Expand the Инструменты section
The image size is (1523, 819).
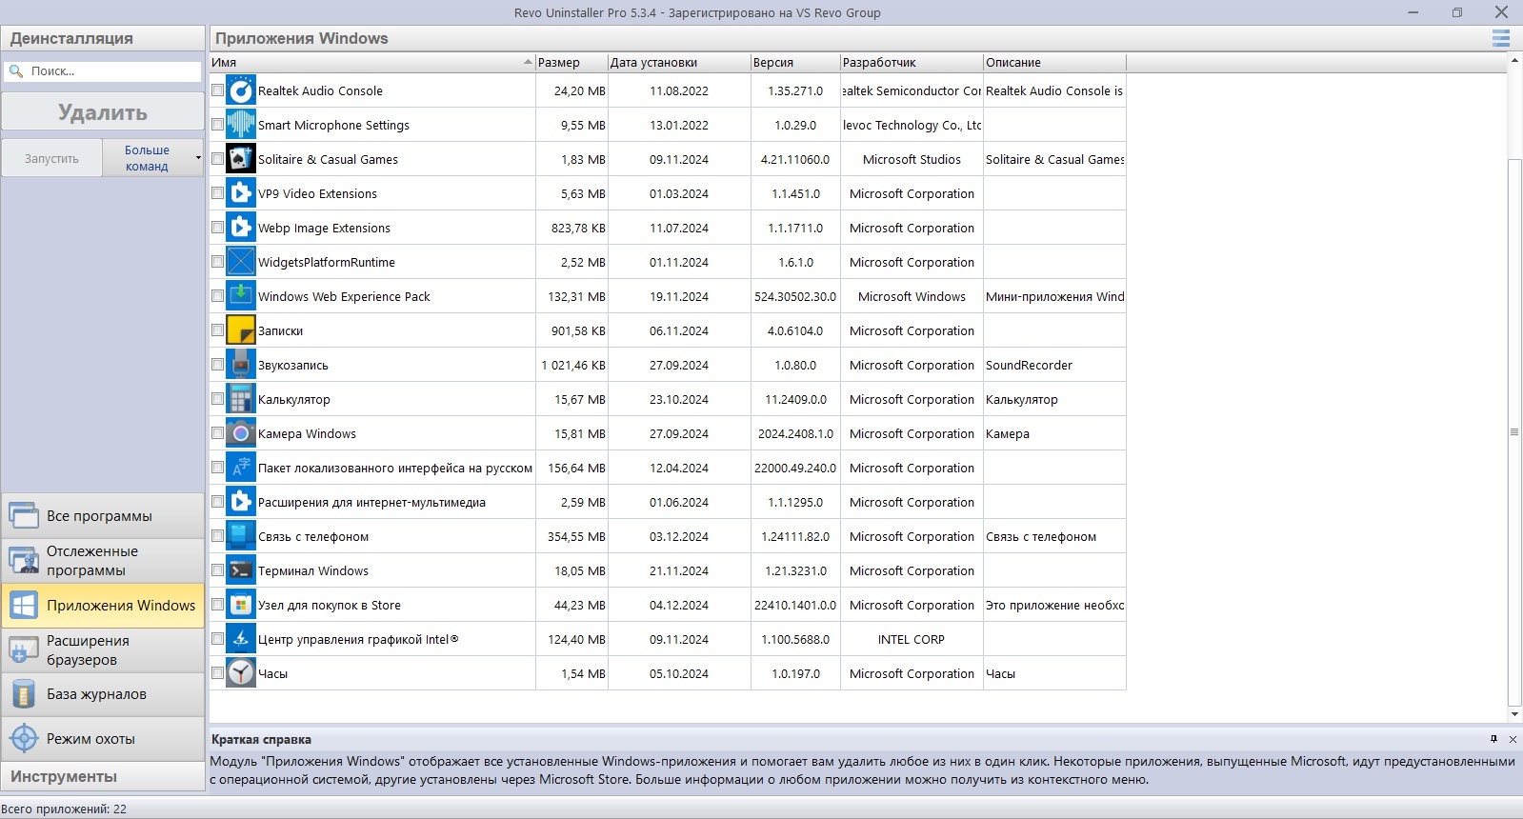(103, 776)
